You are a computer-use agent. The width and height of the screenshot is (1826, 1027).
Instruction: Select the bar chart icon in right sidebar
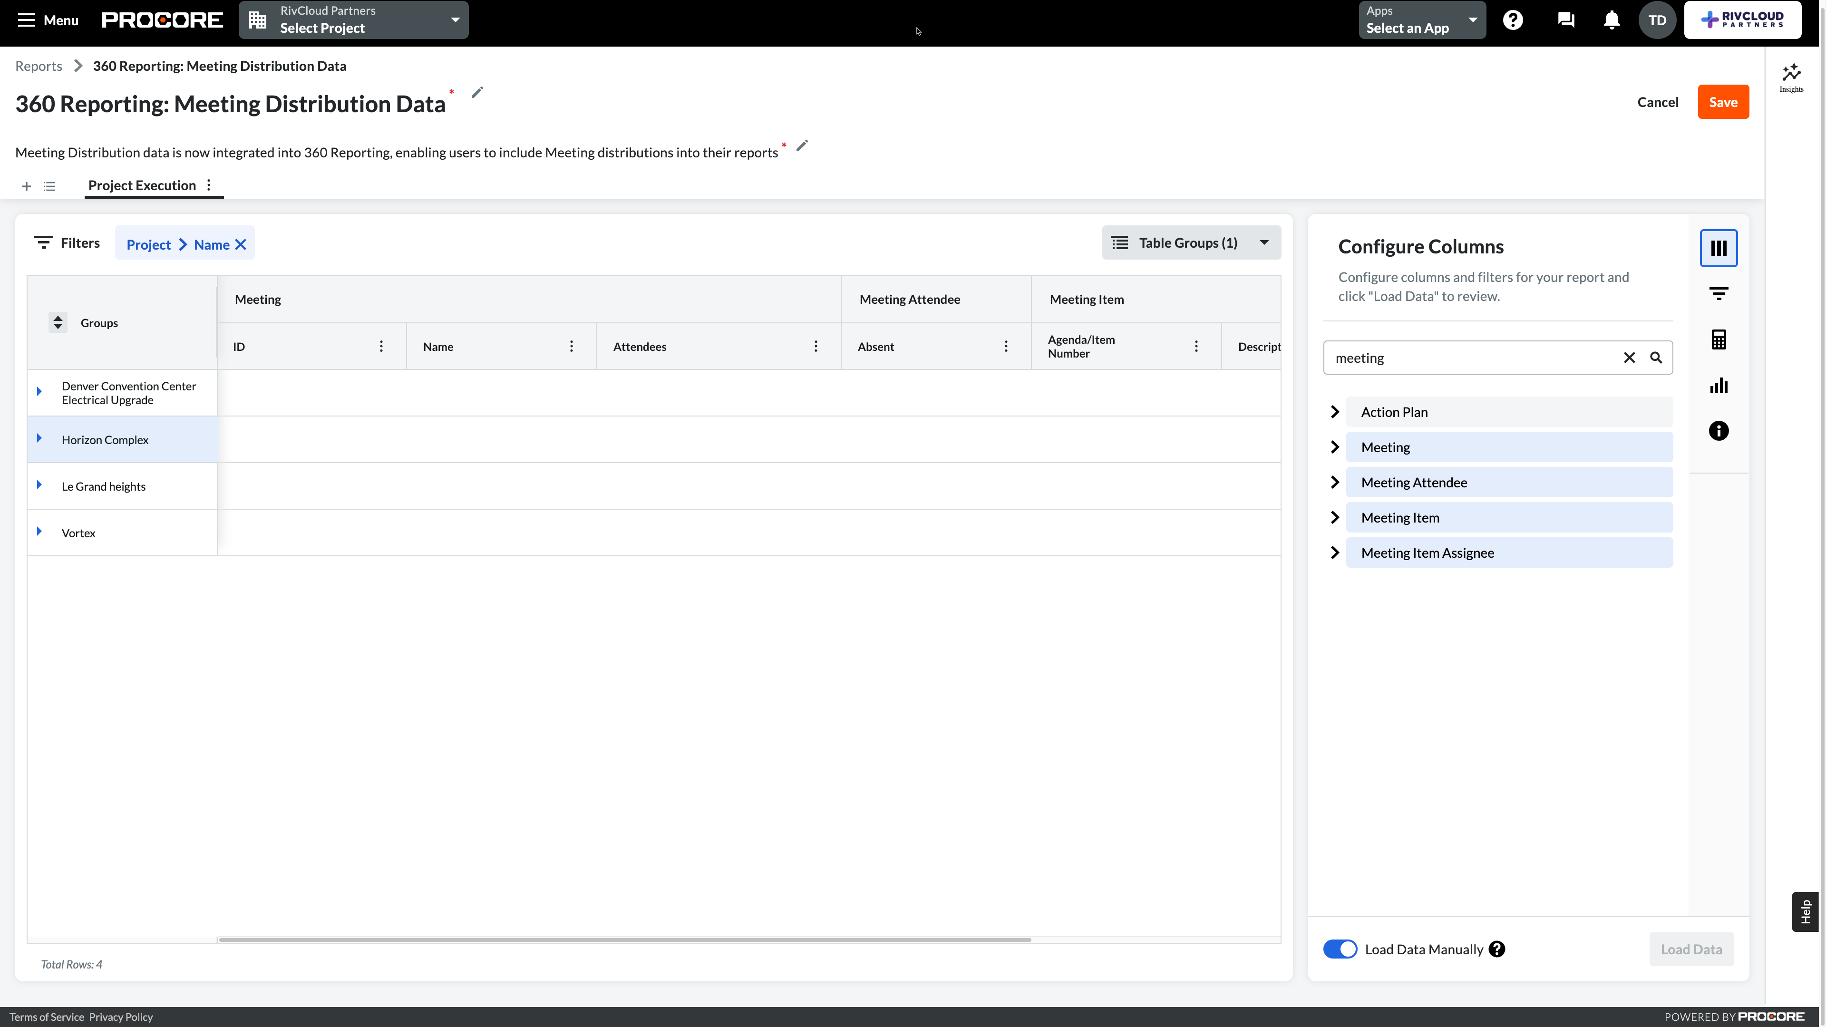point(1718,385)
